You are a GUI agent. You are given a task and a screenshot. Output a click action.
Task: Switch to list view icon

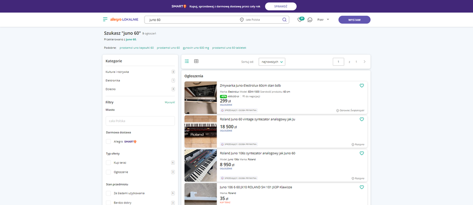pos(187,61)
